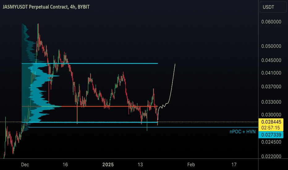Click the 0.041000 price axis label

click(x=271, y=73)
